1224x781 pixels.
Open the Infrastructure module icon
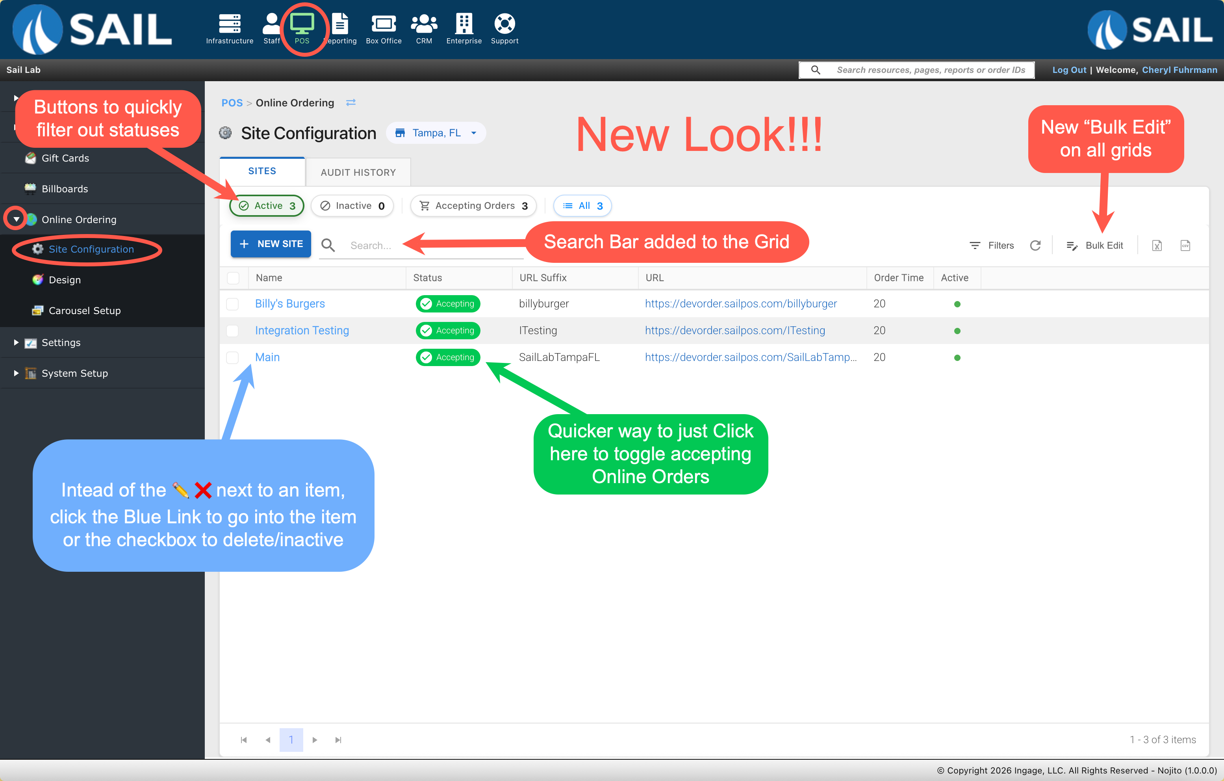[x=229, y=23]
